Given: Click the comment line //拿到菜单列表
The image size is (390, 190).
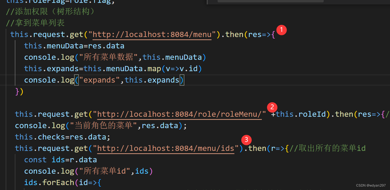Looking at the screenshot, I should [35, 23].
